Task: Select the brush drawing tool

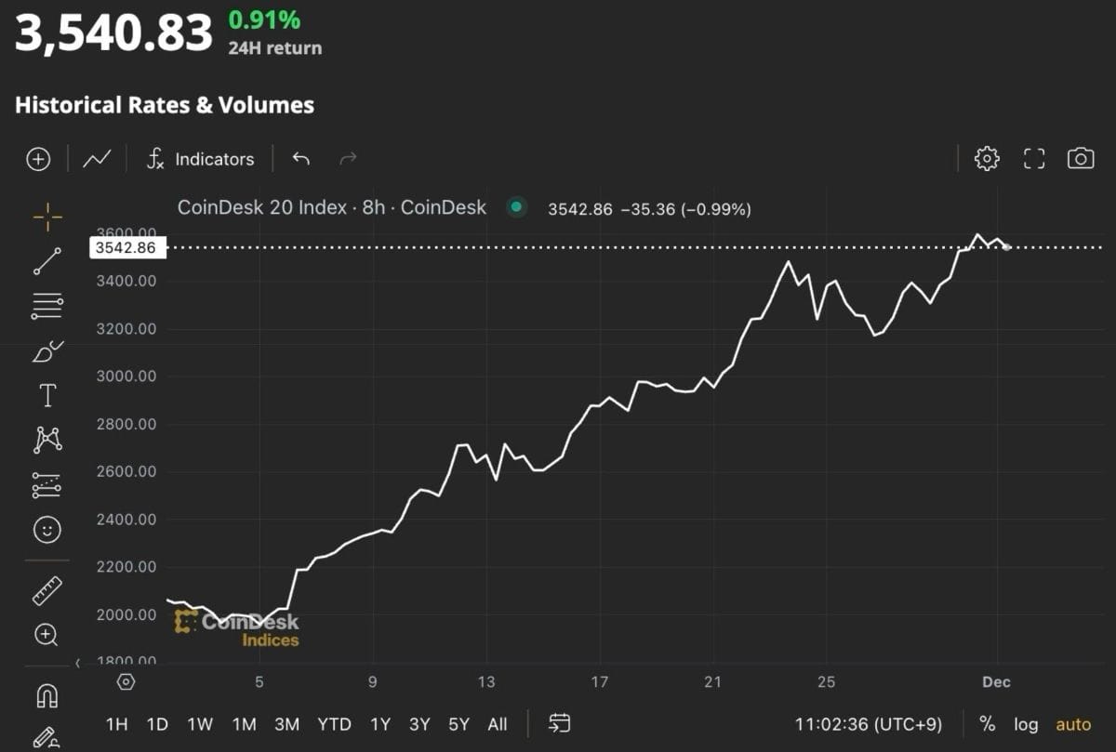Action: pos(47,350)
